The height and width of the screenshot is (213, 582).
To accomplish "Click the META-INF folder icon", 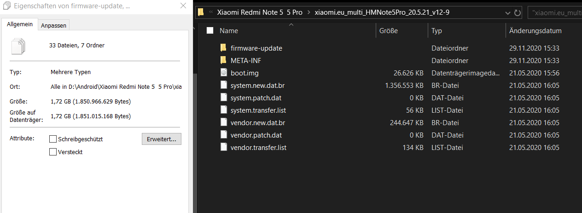I will click(223, 60).
